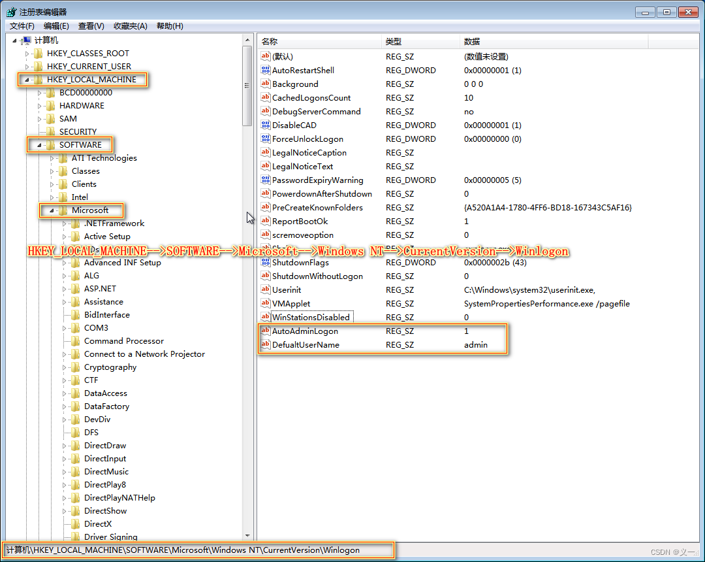
Task: Click the WinStationsDisabled string icon
Action: coord(265,317)
